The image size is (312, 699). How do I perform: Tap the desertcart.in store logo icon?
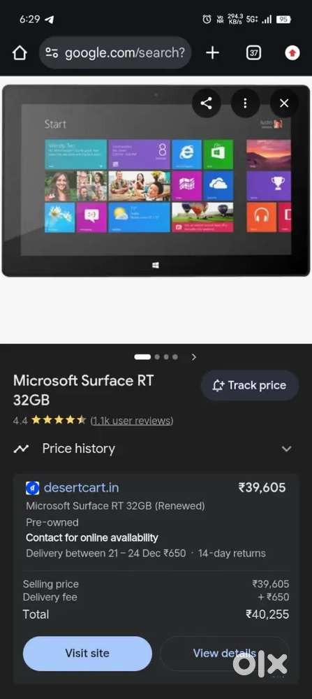[33, 488]
